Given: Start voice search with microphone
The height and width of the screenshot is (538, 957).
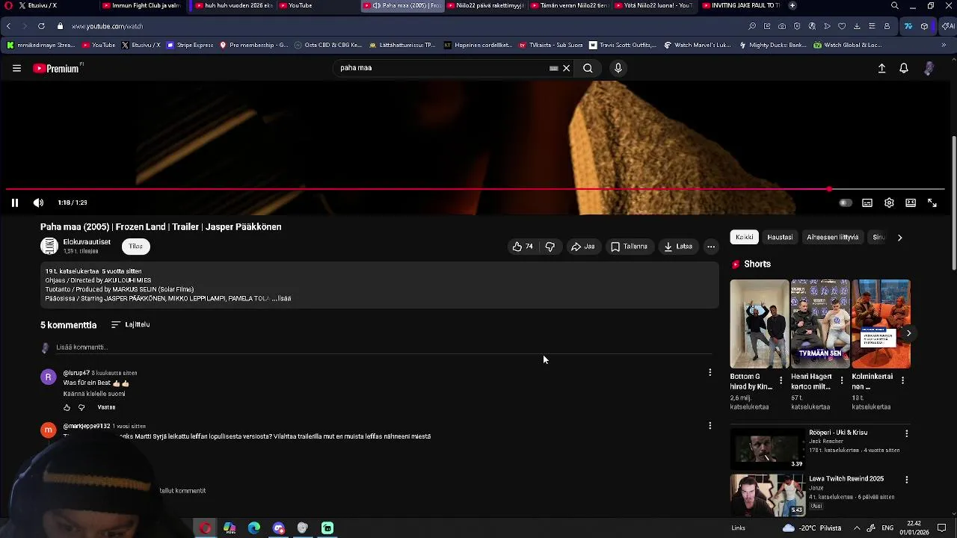Looking at the screenshot, I should click(x=618, y=68).
